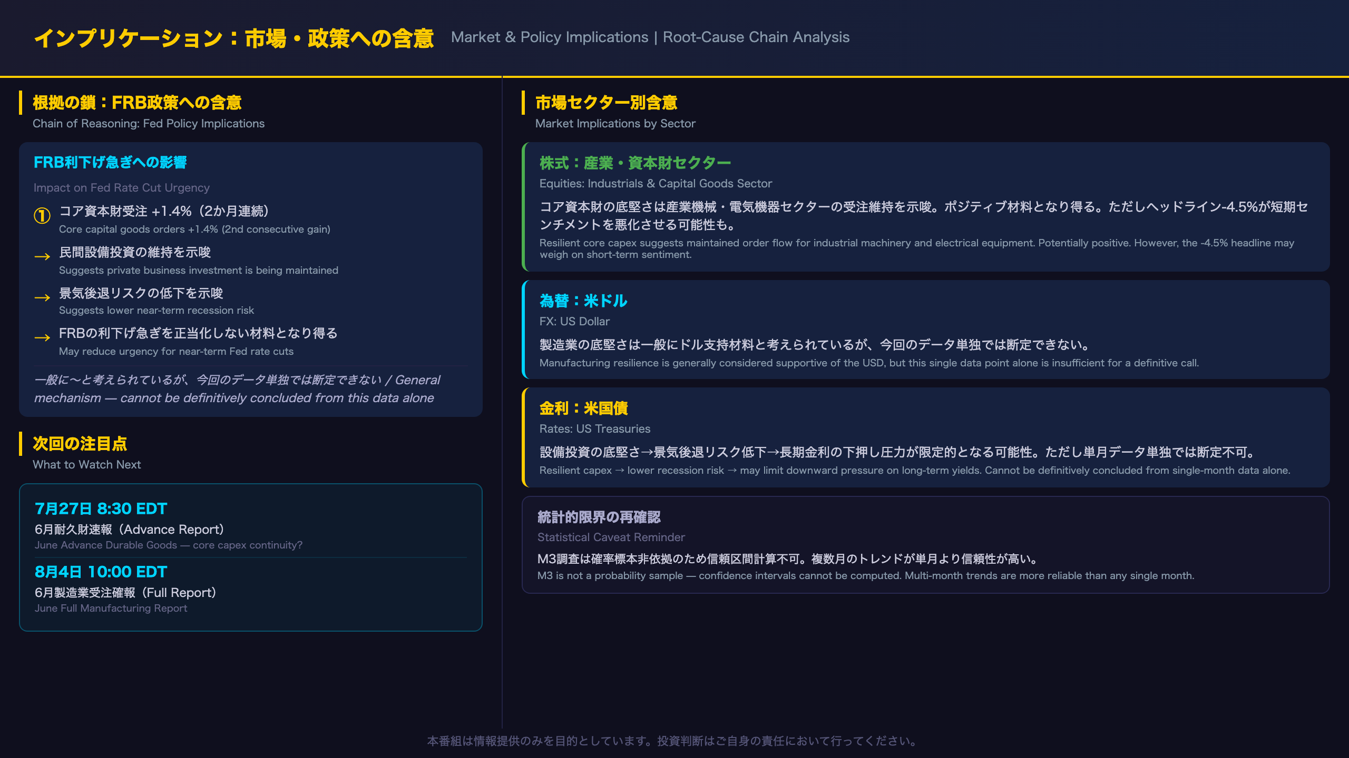The width and height of the screenshot is (1349, 758).
Task: Click arrow icon beside 民間設備投資の維持を示唆
Action: (42, 256)
